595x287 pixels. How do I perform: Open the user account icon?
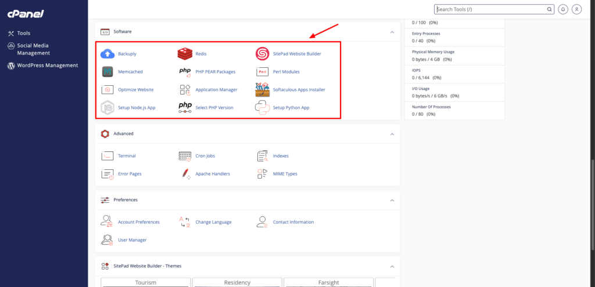click(577, 9)
